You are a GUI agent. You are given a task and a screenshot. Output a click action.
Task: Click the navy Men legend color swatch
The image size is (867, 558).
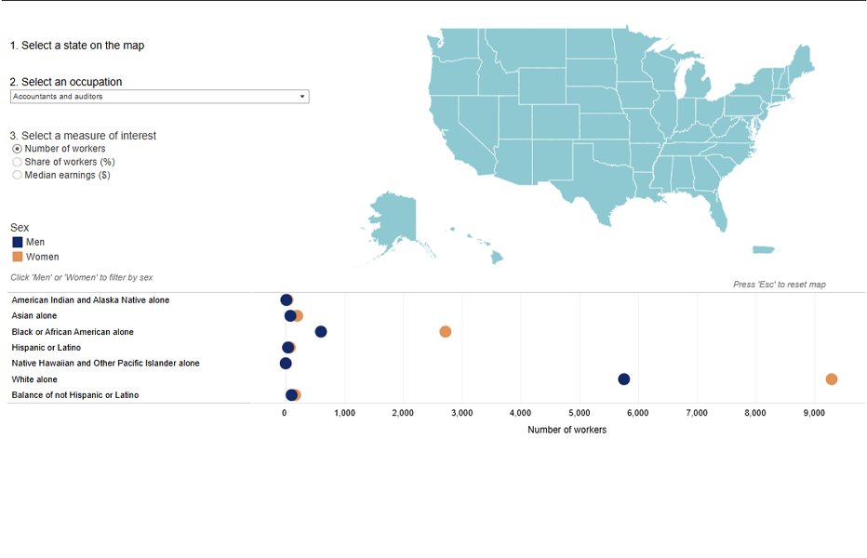tap(17, 242)
